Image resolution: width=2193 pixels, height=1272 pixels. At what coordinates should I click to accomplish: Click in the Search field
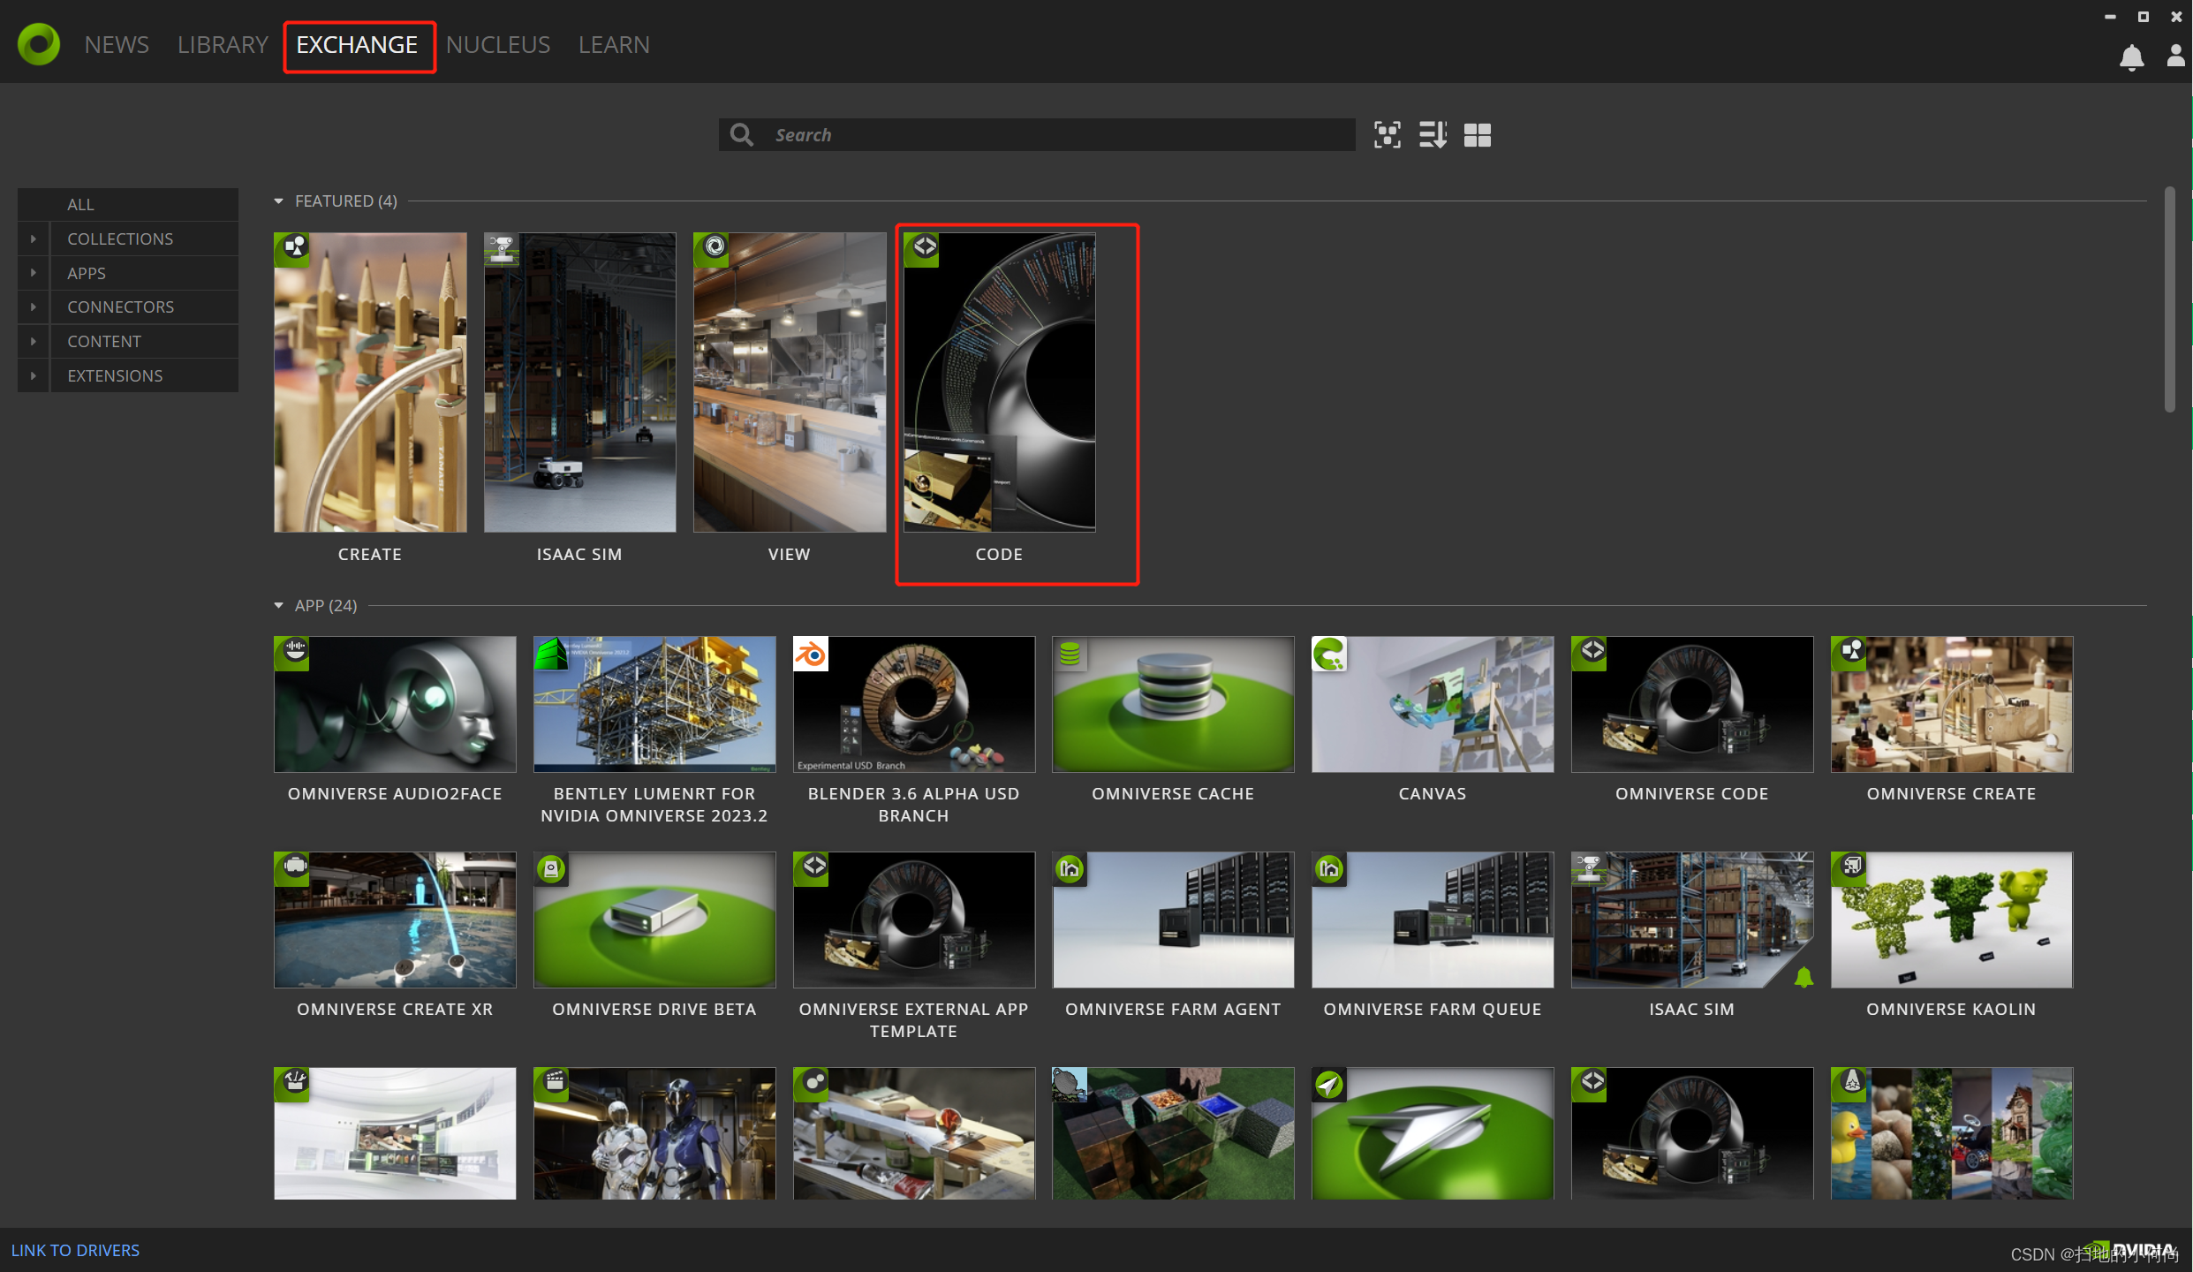pyautogui.click(x=1036, y=134)
